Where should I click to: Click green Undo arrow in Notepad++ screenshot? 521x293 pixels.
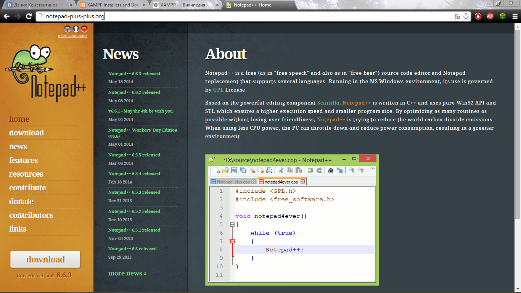click(x=310, y=170)
